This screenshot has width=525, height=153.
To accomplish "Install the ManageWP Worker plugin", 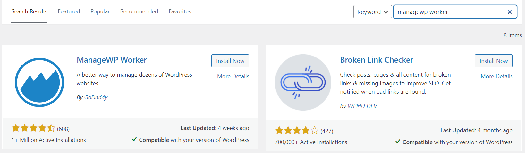I will pyautogui.click(x=230, y=61).
